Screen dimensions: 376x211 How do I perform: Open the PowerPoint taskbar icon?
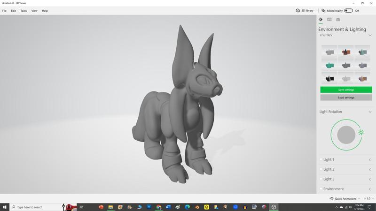101,207
